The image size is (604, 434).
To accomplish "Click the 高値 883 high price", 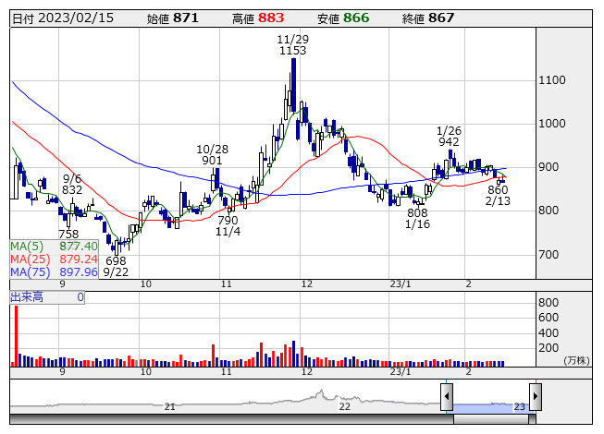I will [x=258, y=18].
